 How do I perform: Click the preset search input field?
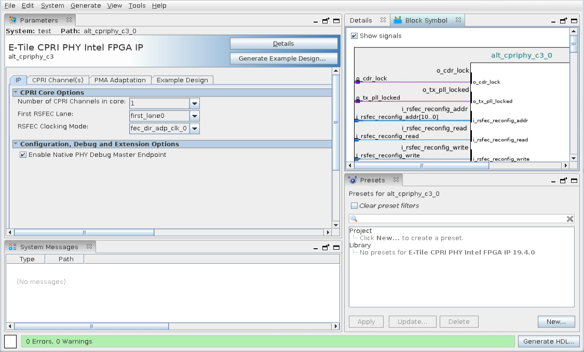[462, 219]
